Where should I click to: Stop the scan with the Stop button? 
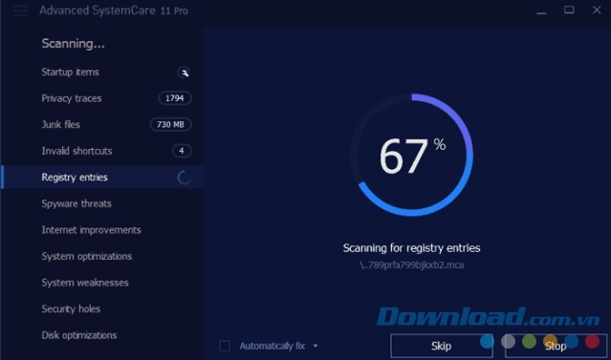pos(556,346)
